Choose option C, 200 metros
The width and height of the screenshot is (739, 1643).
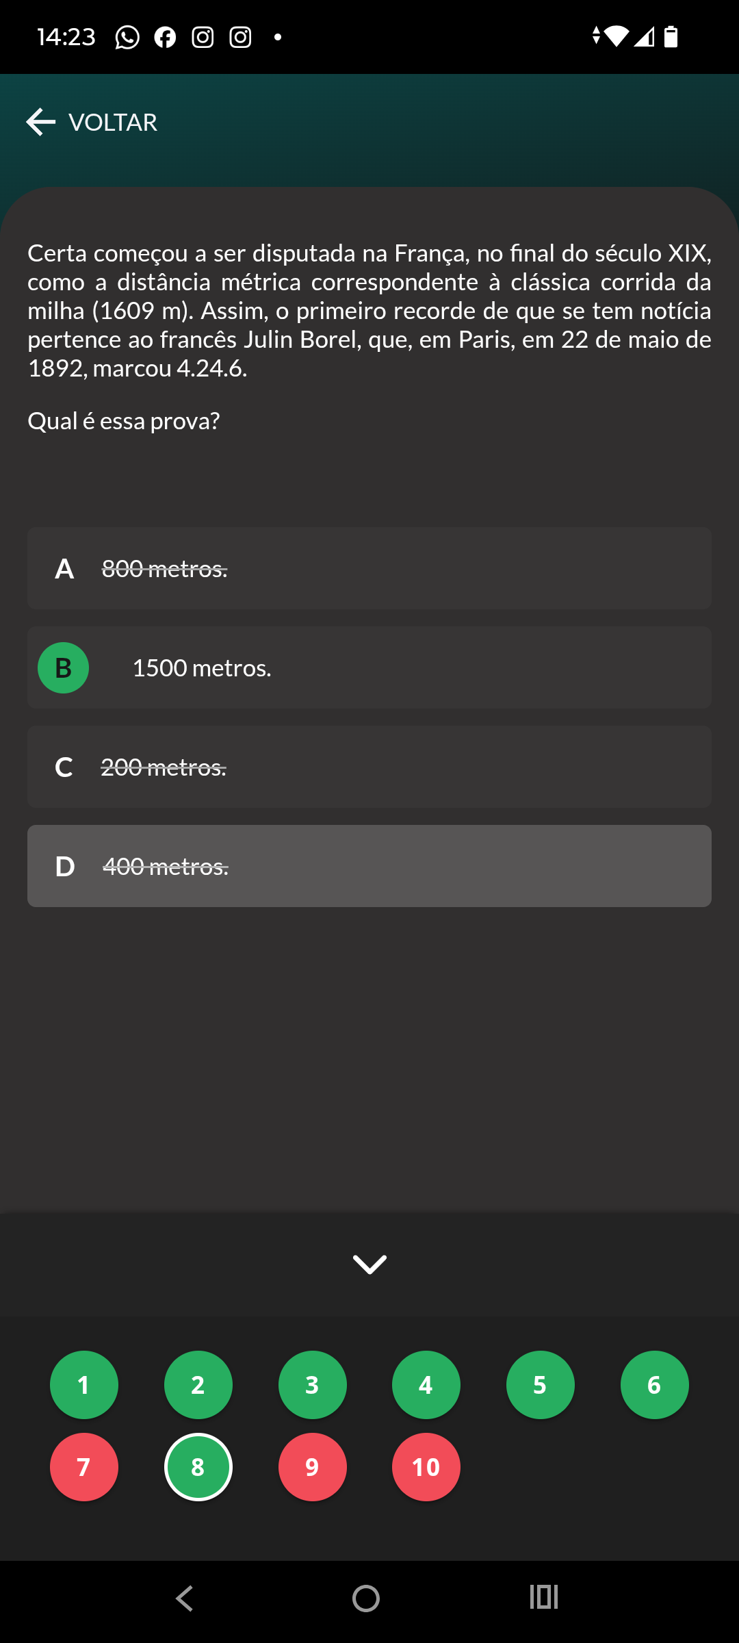click(x=369, y=767)
